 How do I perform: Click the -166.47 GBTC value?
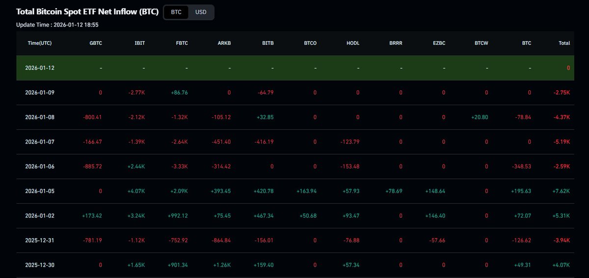pyautogui.click(x=92, y=142)
